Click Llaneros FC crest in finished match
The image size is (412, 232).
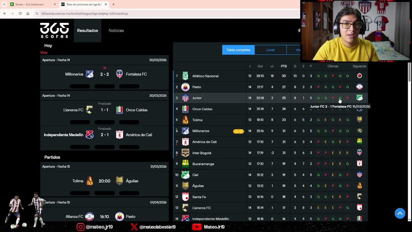[89, 110]
